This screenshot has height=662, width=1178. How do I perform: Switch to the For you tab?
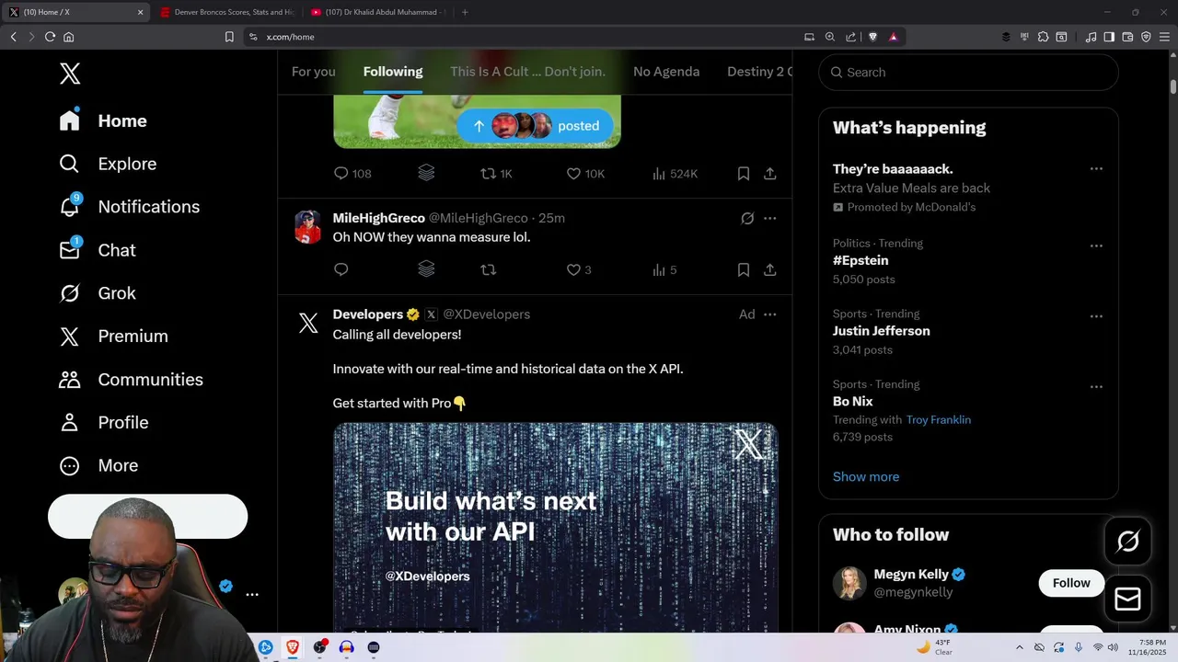[x=313, y=72]
